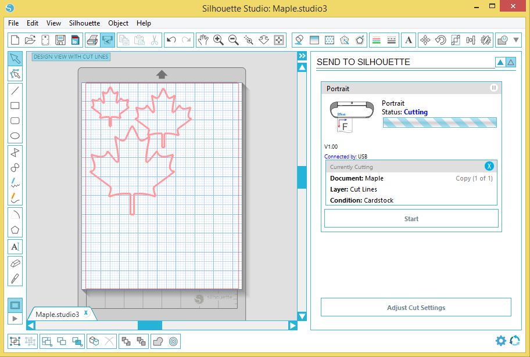Screen dimensions: 530x357
Task: Click the Zoom Out magnifier
Action: point(233,40)
